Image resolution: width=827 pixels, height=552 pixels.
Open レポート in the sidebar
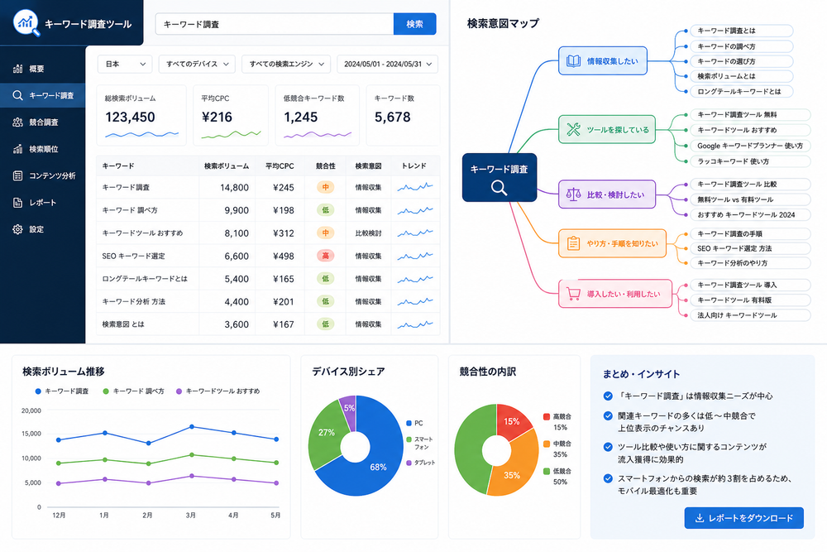pyautogui.click(x=43, y=203)
